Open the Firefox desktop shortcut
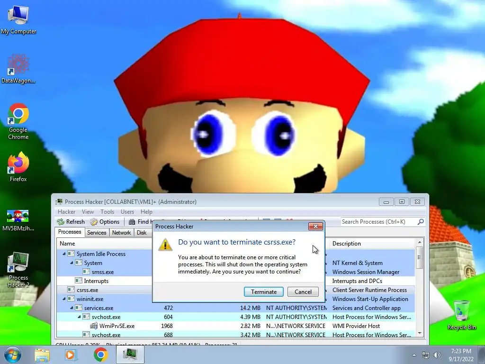This screenshot has width=485, height=364. tap(18, 166)
